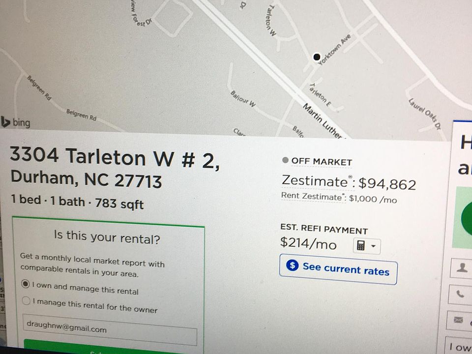Screen dimensions: 472x354
Task: Click the person contact icon on right
Action: (x=462, y=267)
